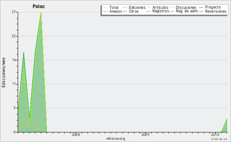Viewport: 231px width, 142px height.
Task: Click the 5 y-axis value
Action: point(15,108)
